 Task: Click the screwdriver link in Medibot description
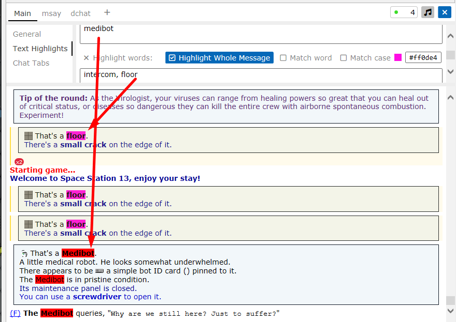coord(97,297)
